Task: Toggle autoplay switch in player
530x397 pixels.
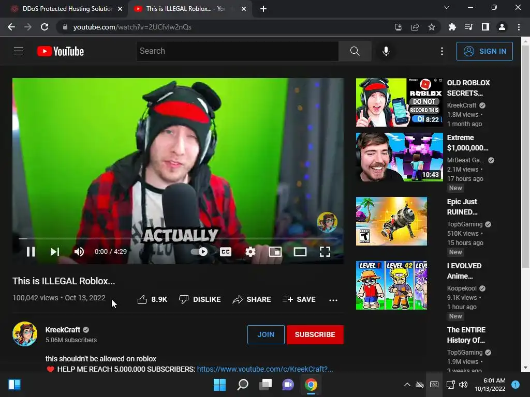Action: [199, 252]
